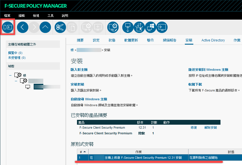This screenshot has width=242, height=165.
Task: Sort table by the # column header
Action: point(83,152)
